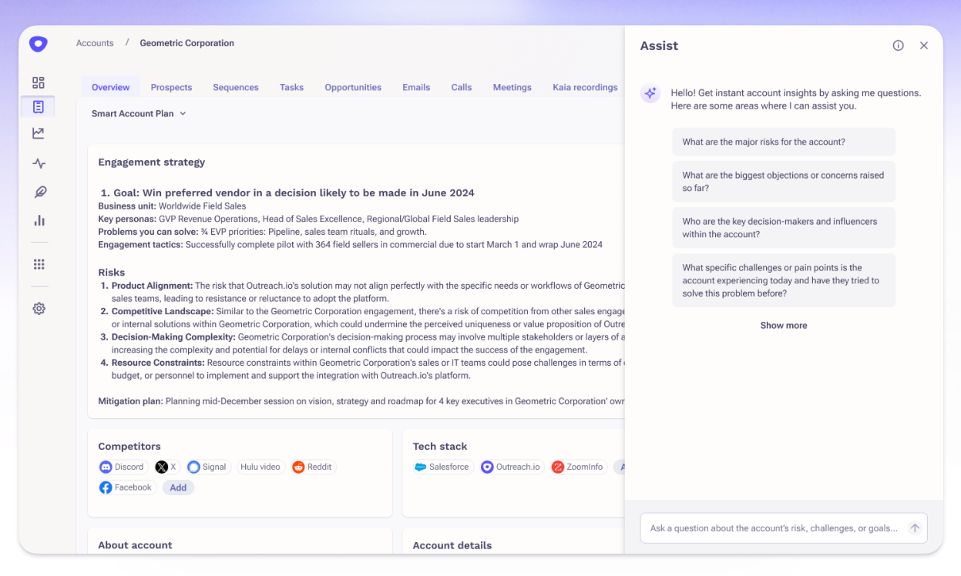Image resolution: width=961 pixels, height=576 pixels.
Task: Click the Reddit competitor chip
Action: click(x=313, y=467)
